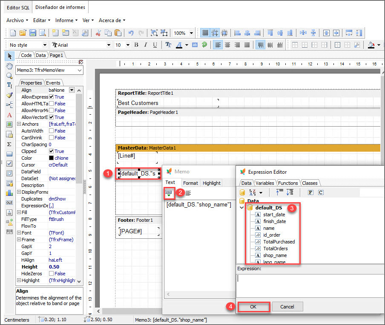The width and height of the screenshot is (385, 325).
Task: Click the Insert function F icon
Action: click(310, 192)
